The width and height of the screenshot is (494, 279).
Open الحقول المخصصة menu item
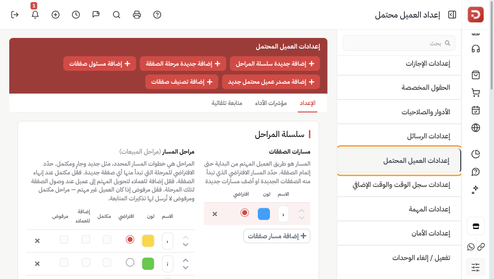399,87
